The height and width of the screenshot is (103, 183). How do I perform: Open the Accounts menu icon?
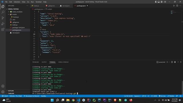click(3, 86)
